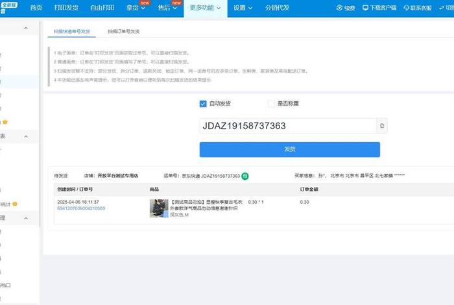Go to 打印发货 in top navigation
The height and width of the screenshot is (305, 454).
point(66,8)
